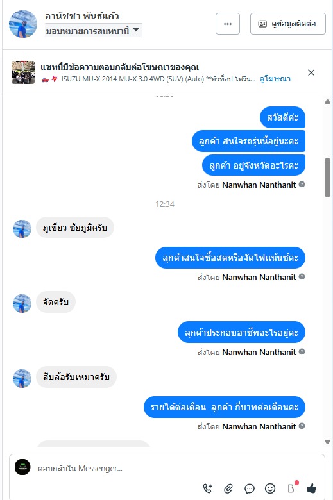333x500 pixels.
Task: Send a thumbs-up like
Action: 312,488
